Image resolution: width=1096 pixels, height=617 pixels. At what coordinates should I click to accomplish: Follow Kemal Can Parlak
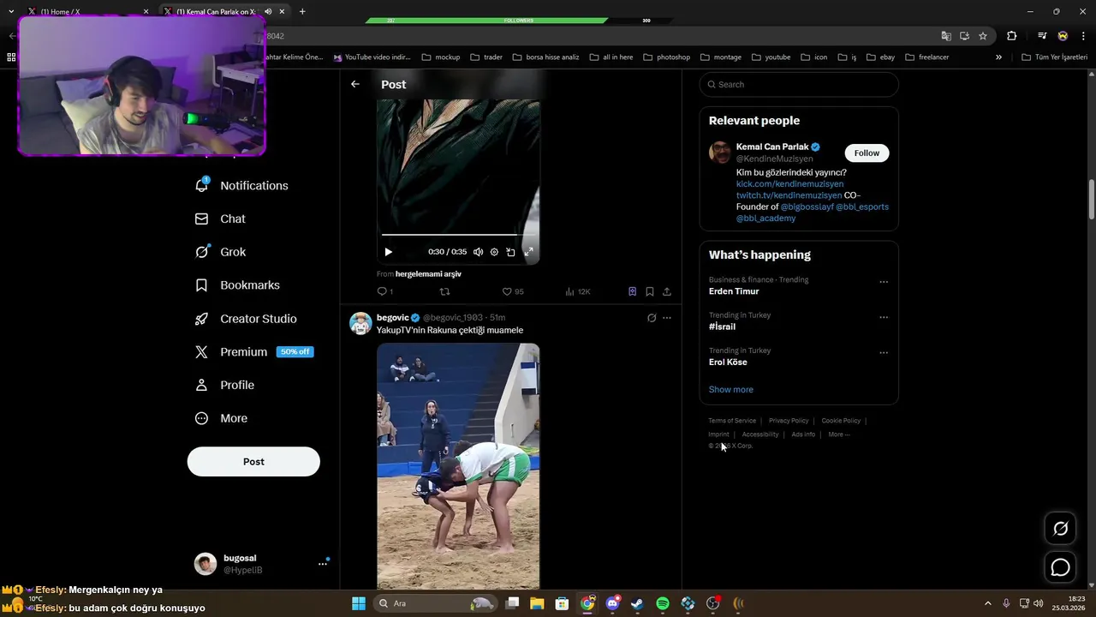click(x=867, y=153)
